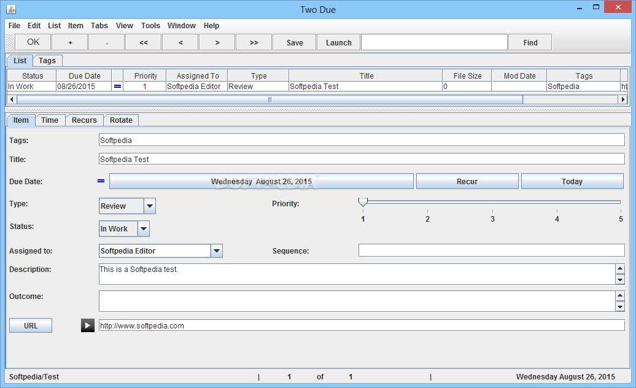Switch to the Recurs tab
This screenshot has width=636, height=388.
click(84, 120)
